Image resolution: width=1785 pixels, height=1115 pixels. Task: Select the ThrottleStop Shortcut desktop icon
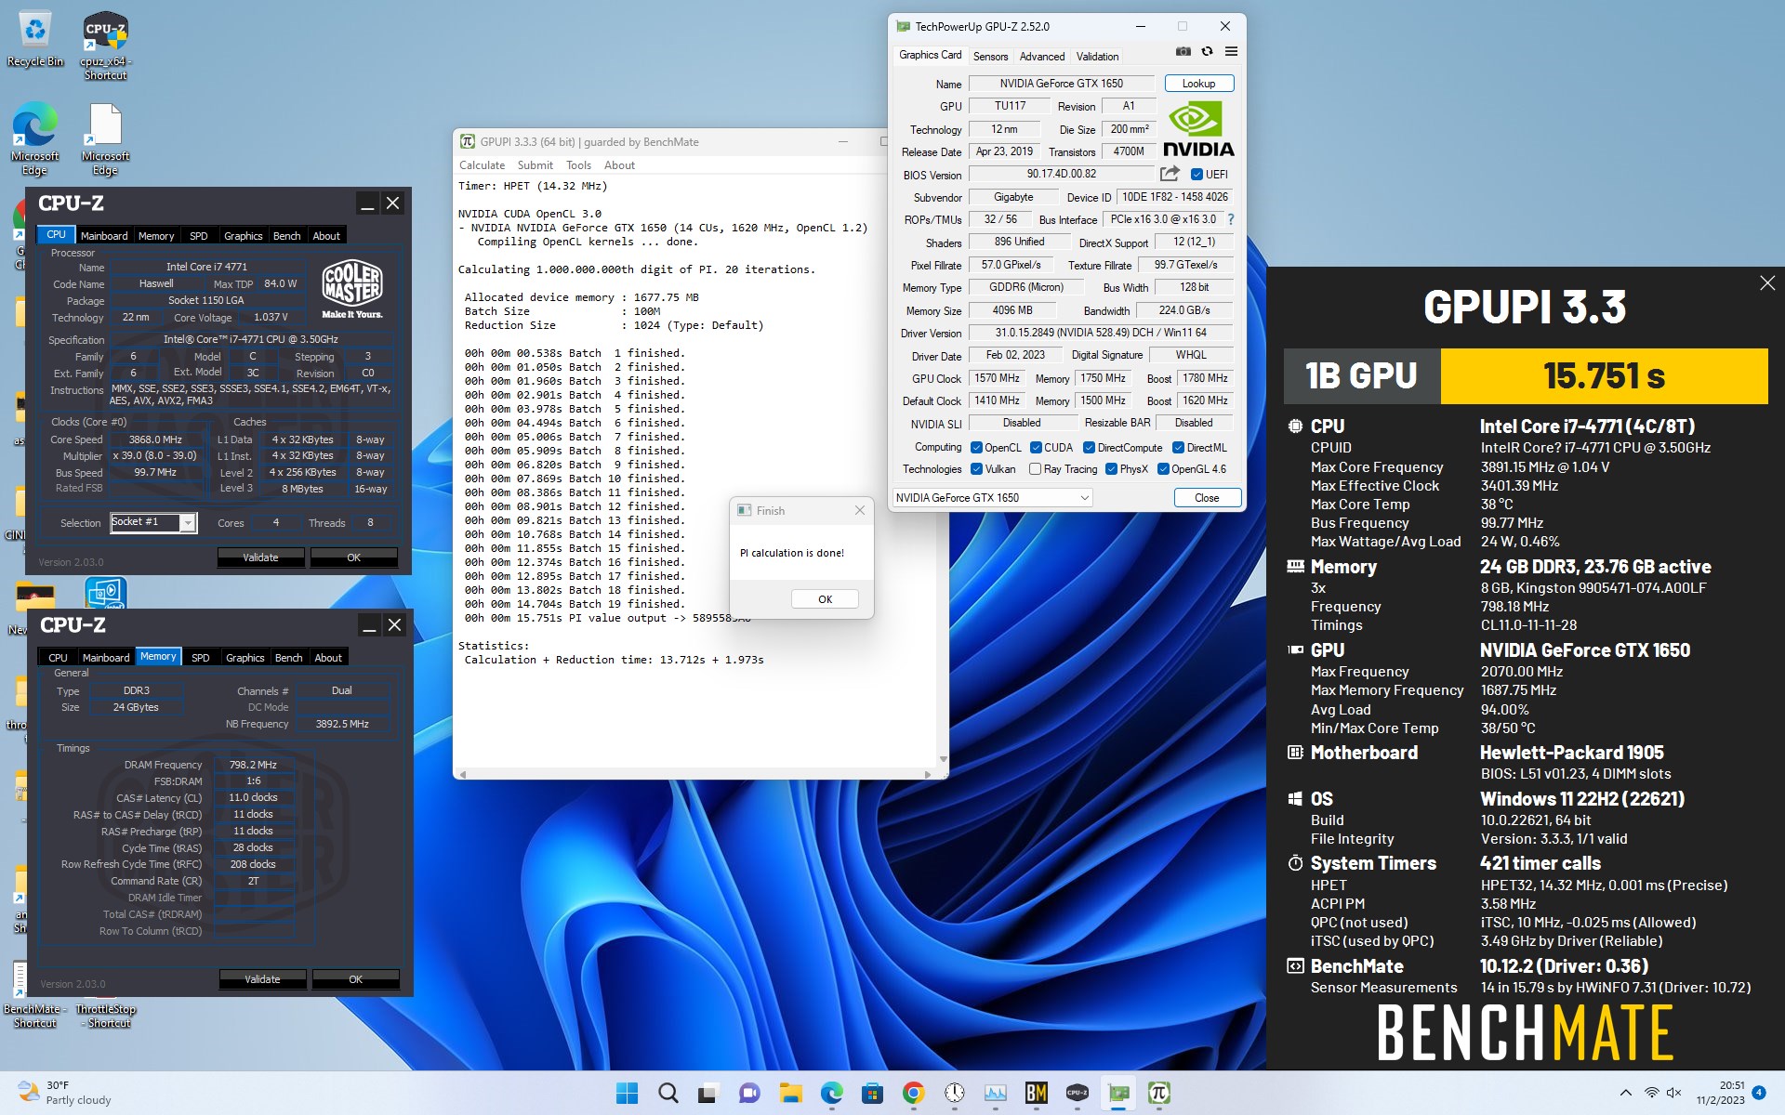point(105,1016)
